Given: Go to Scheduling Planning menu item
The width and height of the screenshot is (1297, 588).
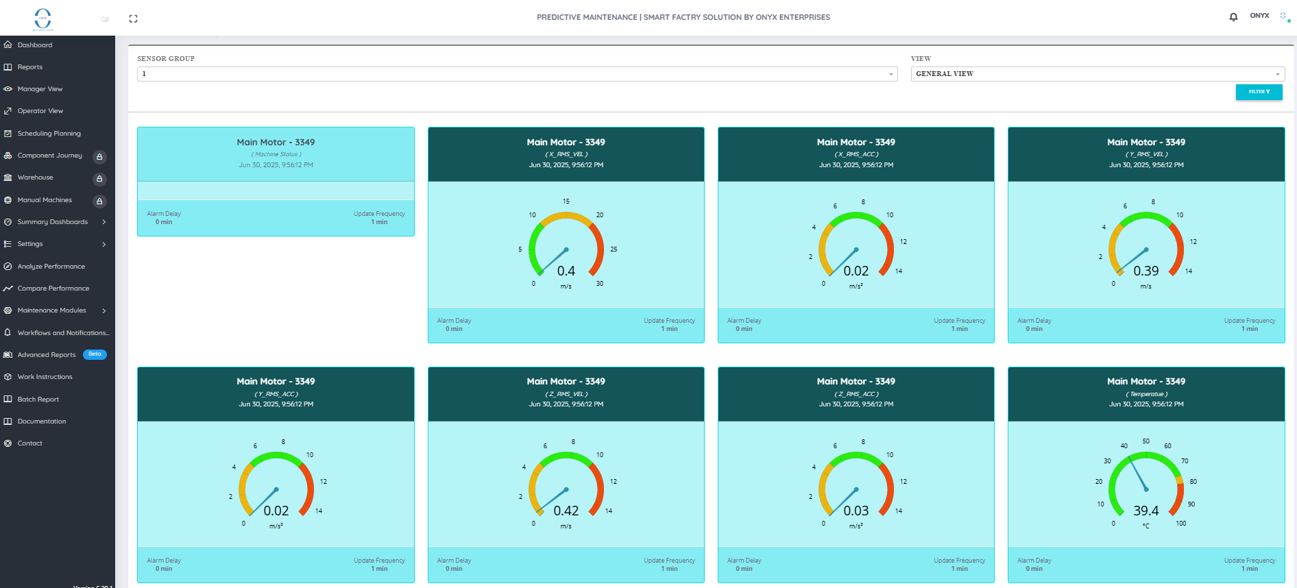Looking at the screenshot, I should pyautogui.click(x=49, y=134).
